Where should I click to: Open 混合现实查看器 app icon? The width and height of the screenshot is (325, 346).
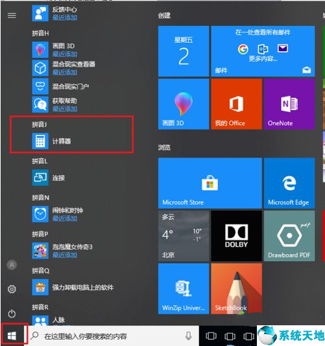(40, 68)
